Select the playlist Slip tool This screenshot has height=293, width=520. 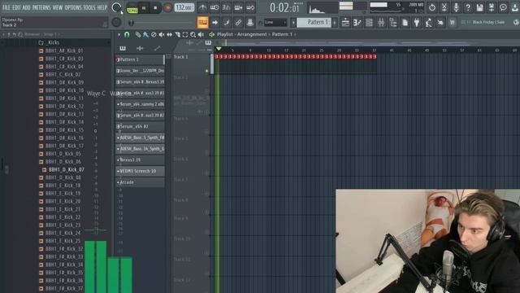[x=170, y=34]
